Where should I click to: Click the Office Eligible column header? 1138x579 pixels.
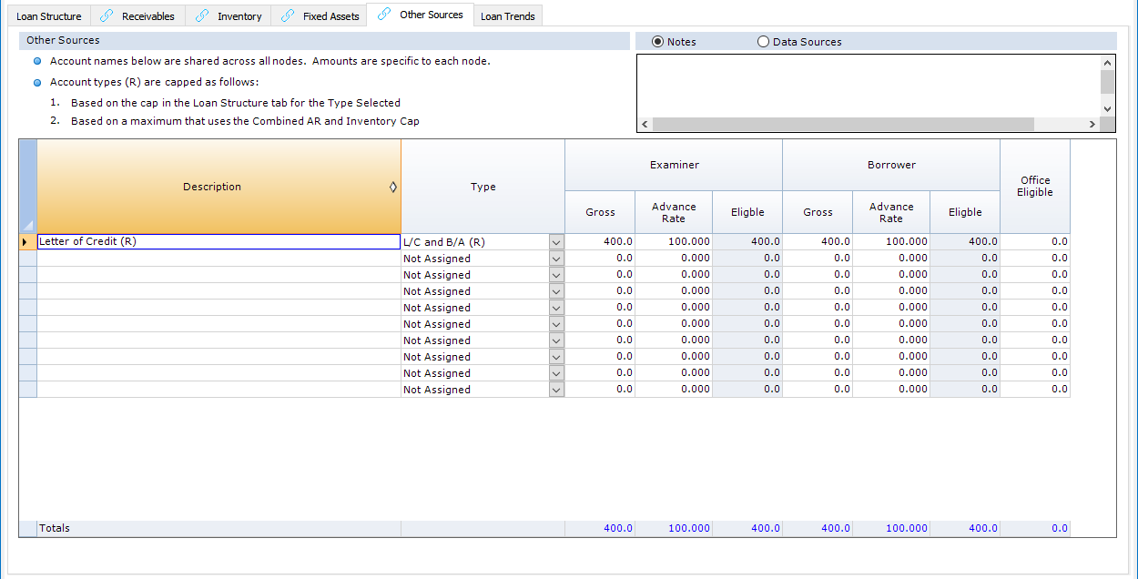pos(1034,187)
